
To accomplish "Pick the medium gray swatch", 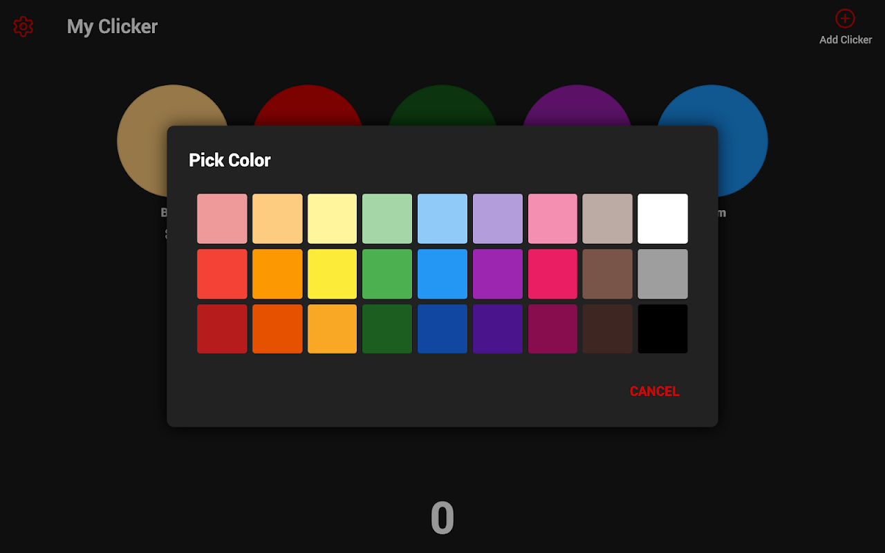I will (662, 274).
